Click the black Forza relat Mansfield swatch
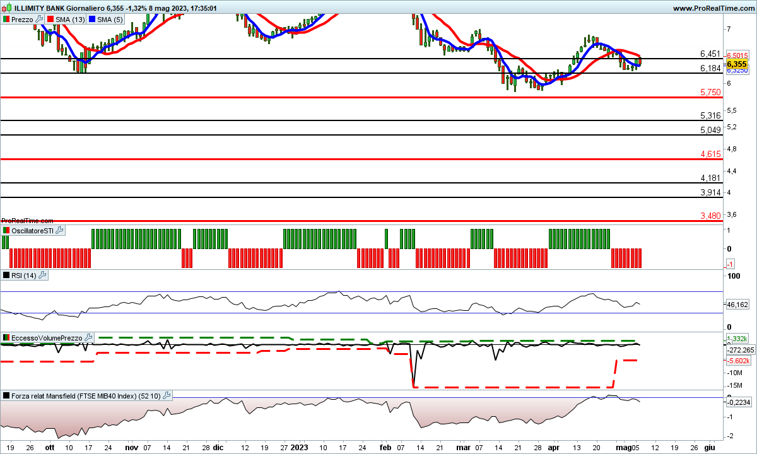Image resolution: width=757 pixels, height=454 pixels. click(6, 395)
